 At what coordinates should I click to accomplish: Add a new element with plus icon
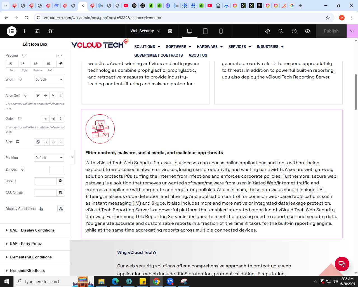[25, 31]
